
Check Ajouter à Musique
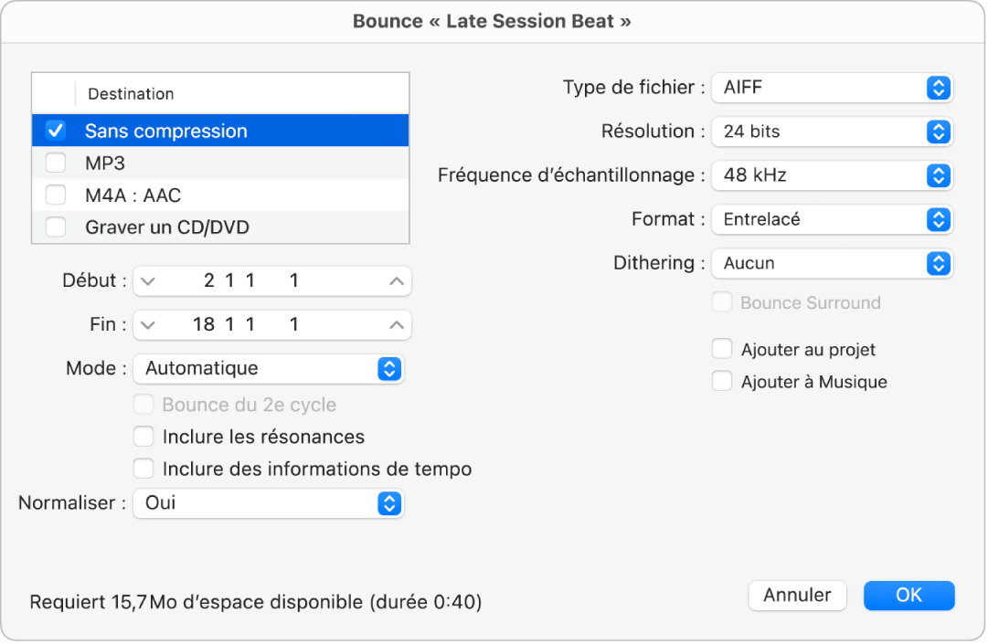pyautogui.click(x=721, y=382)
